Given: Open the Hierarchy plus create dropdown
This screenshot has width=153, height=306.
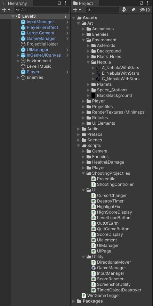Looking at the screenshot, I should pos(6,10).
